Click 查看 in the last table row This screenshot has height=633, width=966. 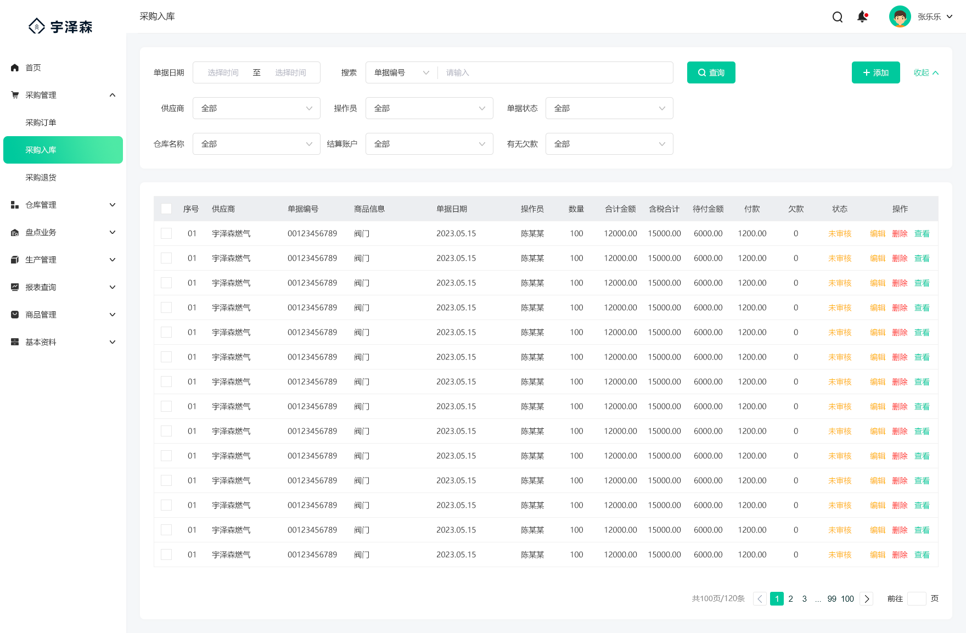[922, 554]
